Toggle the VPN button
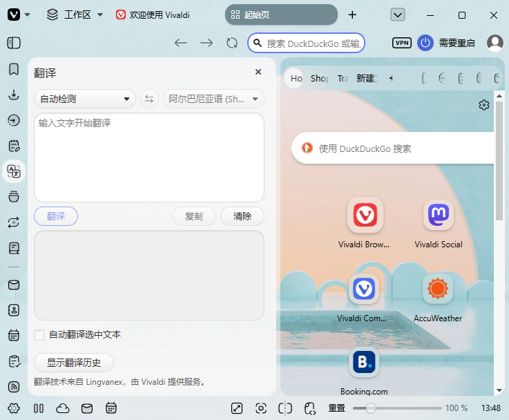The width and height of the screenshot is (509, 420). 402,43
